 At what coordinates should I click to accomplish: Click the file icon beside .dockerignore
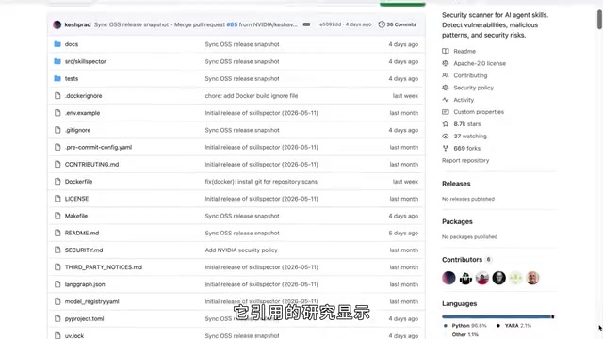click(57, 96)
